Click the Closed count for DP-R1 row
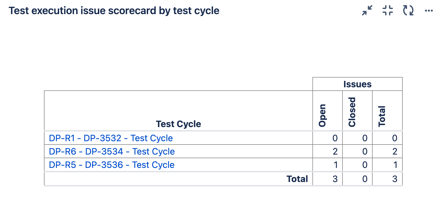 coord(365,138)
